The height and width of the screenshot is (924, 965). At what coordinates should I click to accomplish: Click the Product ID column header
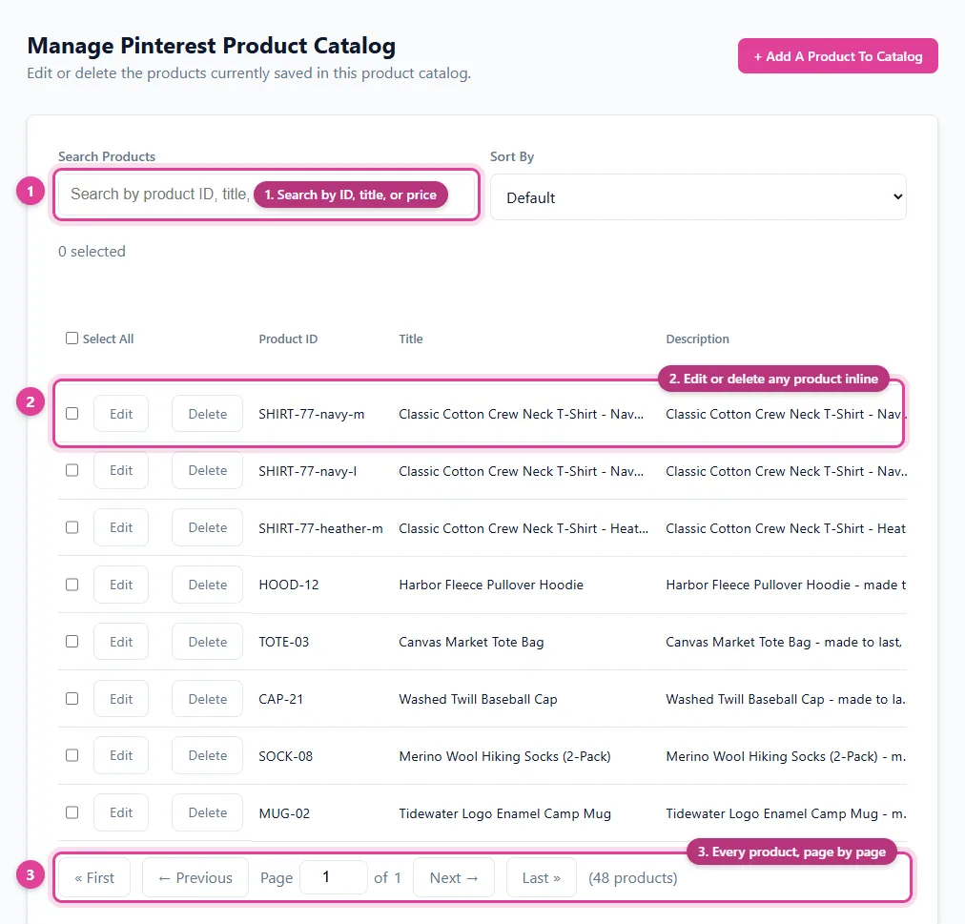click(288, 339)
